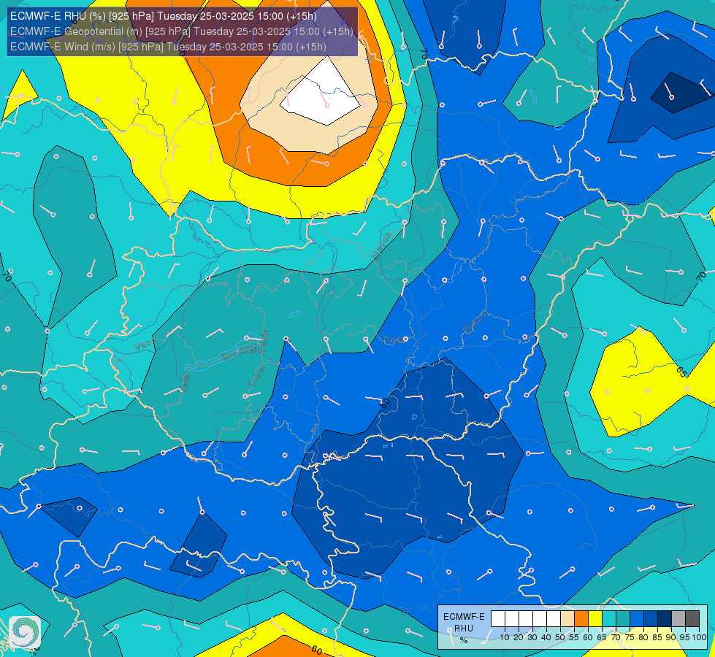
Task: Select the ECMWF-E Geopotential (m) layer title
Action: 181,31
